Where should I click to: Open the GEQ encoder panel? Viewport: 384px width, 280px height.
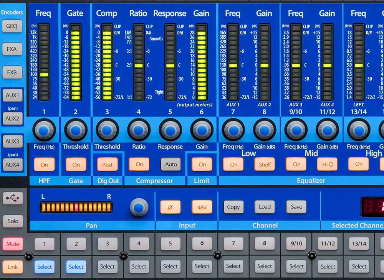[x=12, y=26]
